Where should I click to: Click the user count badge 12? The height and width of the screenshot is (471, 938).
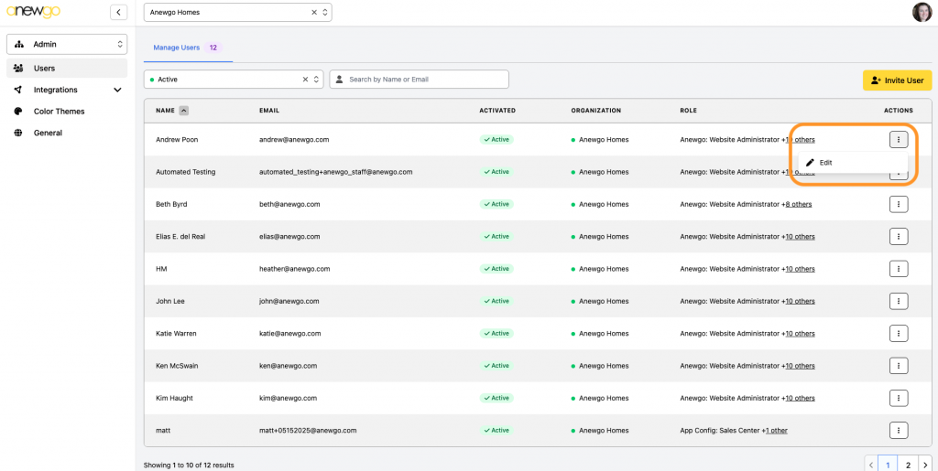point(213,48)
